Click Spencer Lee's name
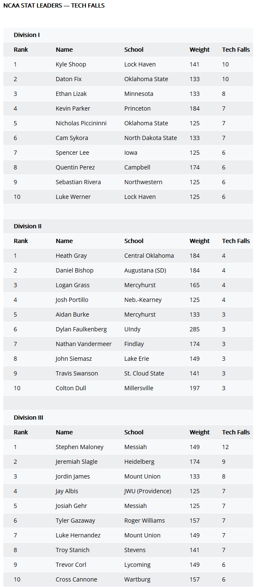Viewport: 256px width, 587px height. (72, 153)
